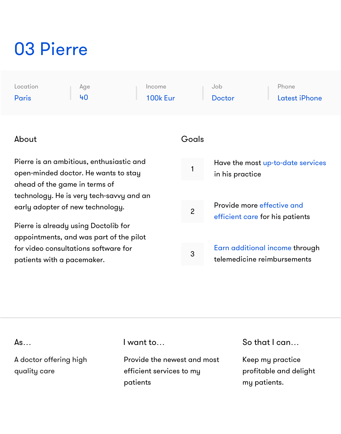Click the "03 Pierre" persona title
Viewport: 341px width, 434px height.
[x=51, y=49]
